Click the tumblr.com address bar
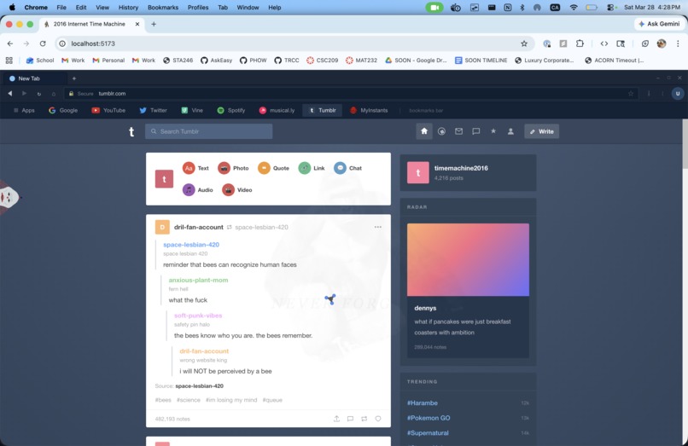 (x=351, y=94)
